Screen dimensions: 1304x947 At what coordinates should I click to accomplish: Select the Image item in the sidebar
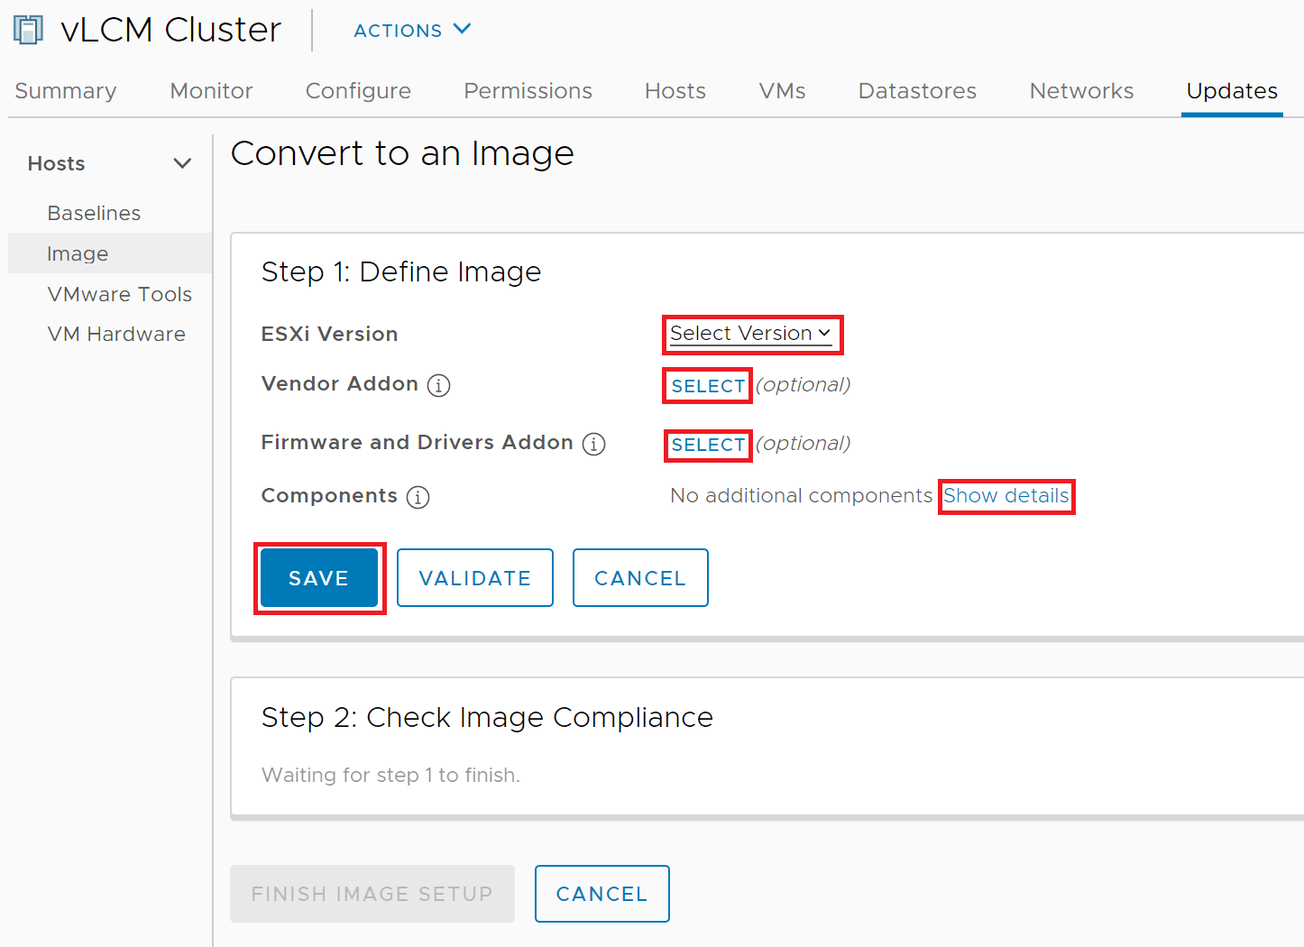coord(78,253)
